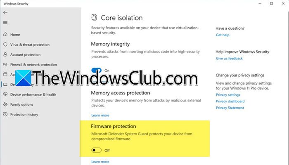Select Virus & threat protection menu item
This screenshot has height=165, width=289.
30,45
